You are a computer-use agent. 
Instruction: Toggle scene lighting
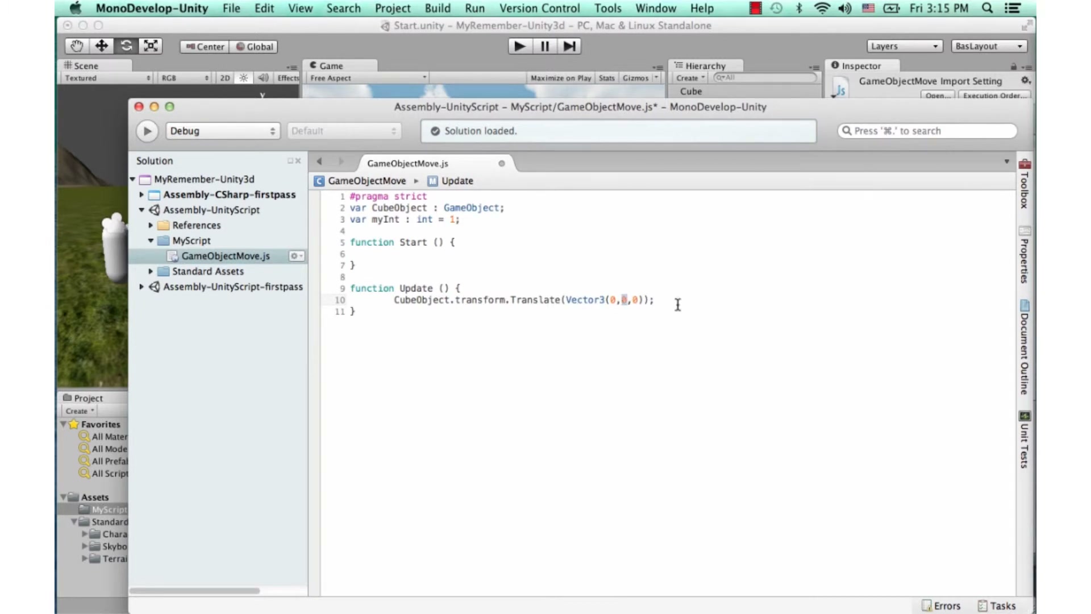[244, 78]
